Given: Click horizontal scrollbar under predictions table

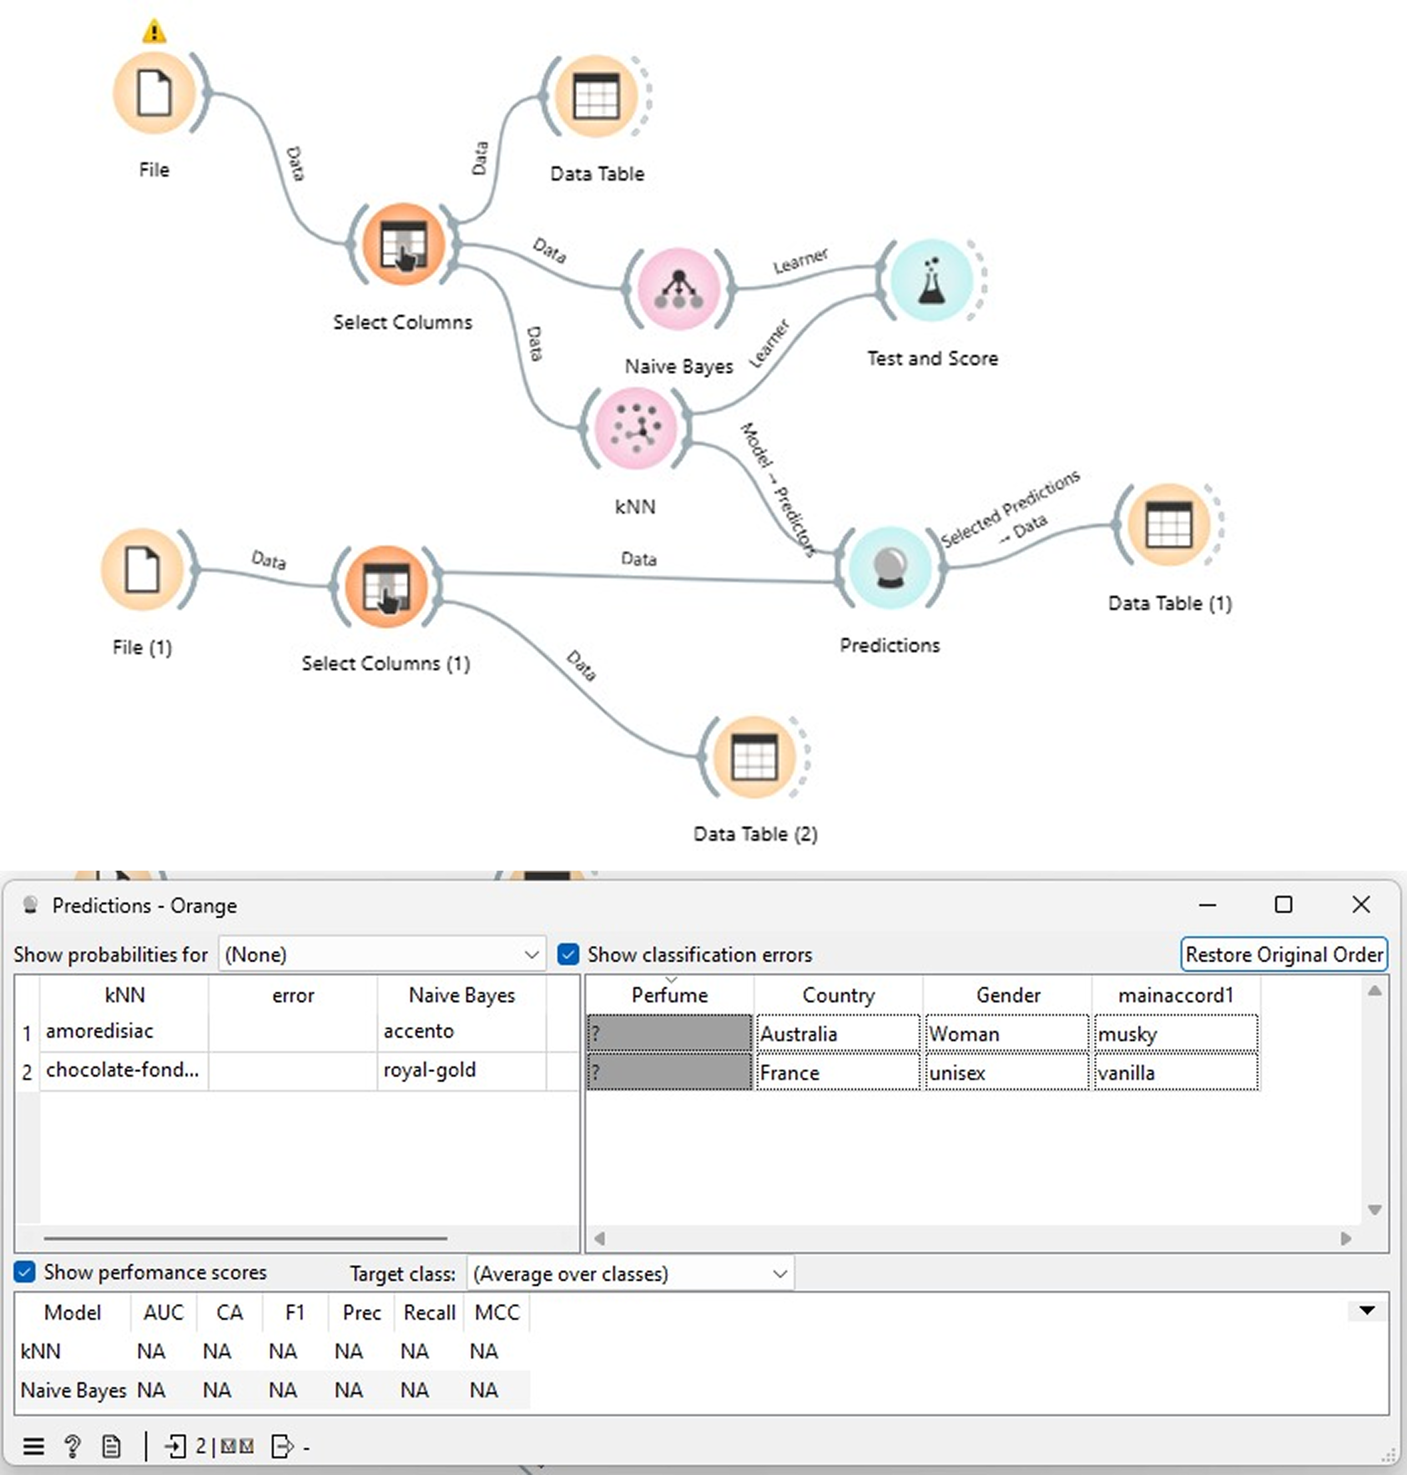Looking at the screenshot, I should click(x=245, y=1238).
